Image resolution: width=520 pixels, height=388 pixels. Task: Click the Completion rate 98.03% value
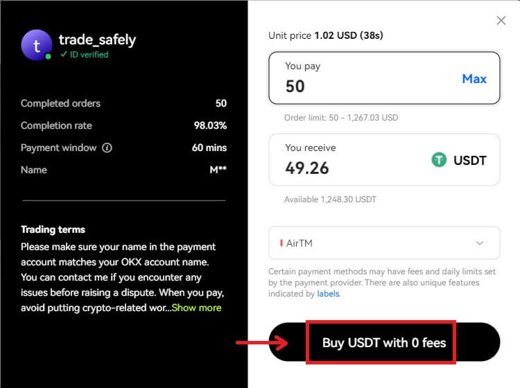point(210,125)
